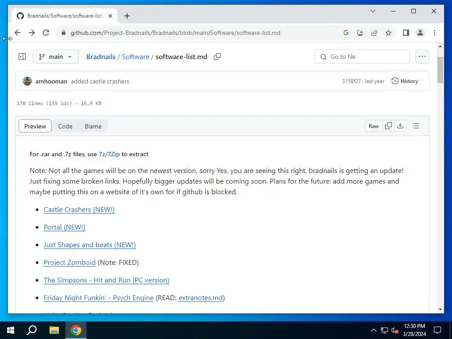This screenshot has width=452, height=339.
Task: Click the install app icon in address bar
Action: [x=360, y=33]
